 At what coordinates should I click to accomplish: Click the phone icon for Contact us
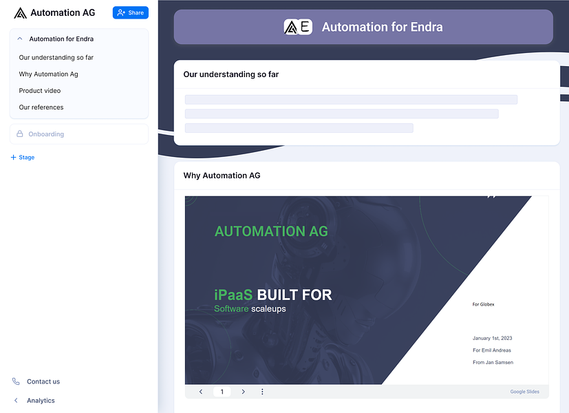tap(16, 381)
